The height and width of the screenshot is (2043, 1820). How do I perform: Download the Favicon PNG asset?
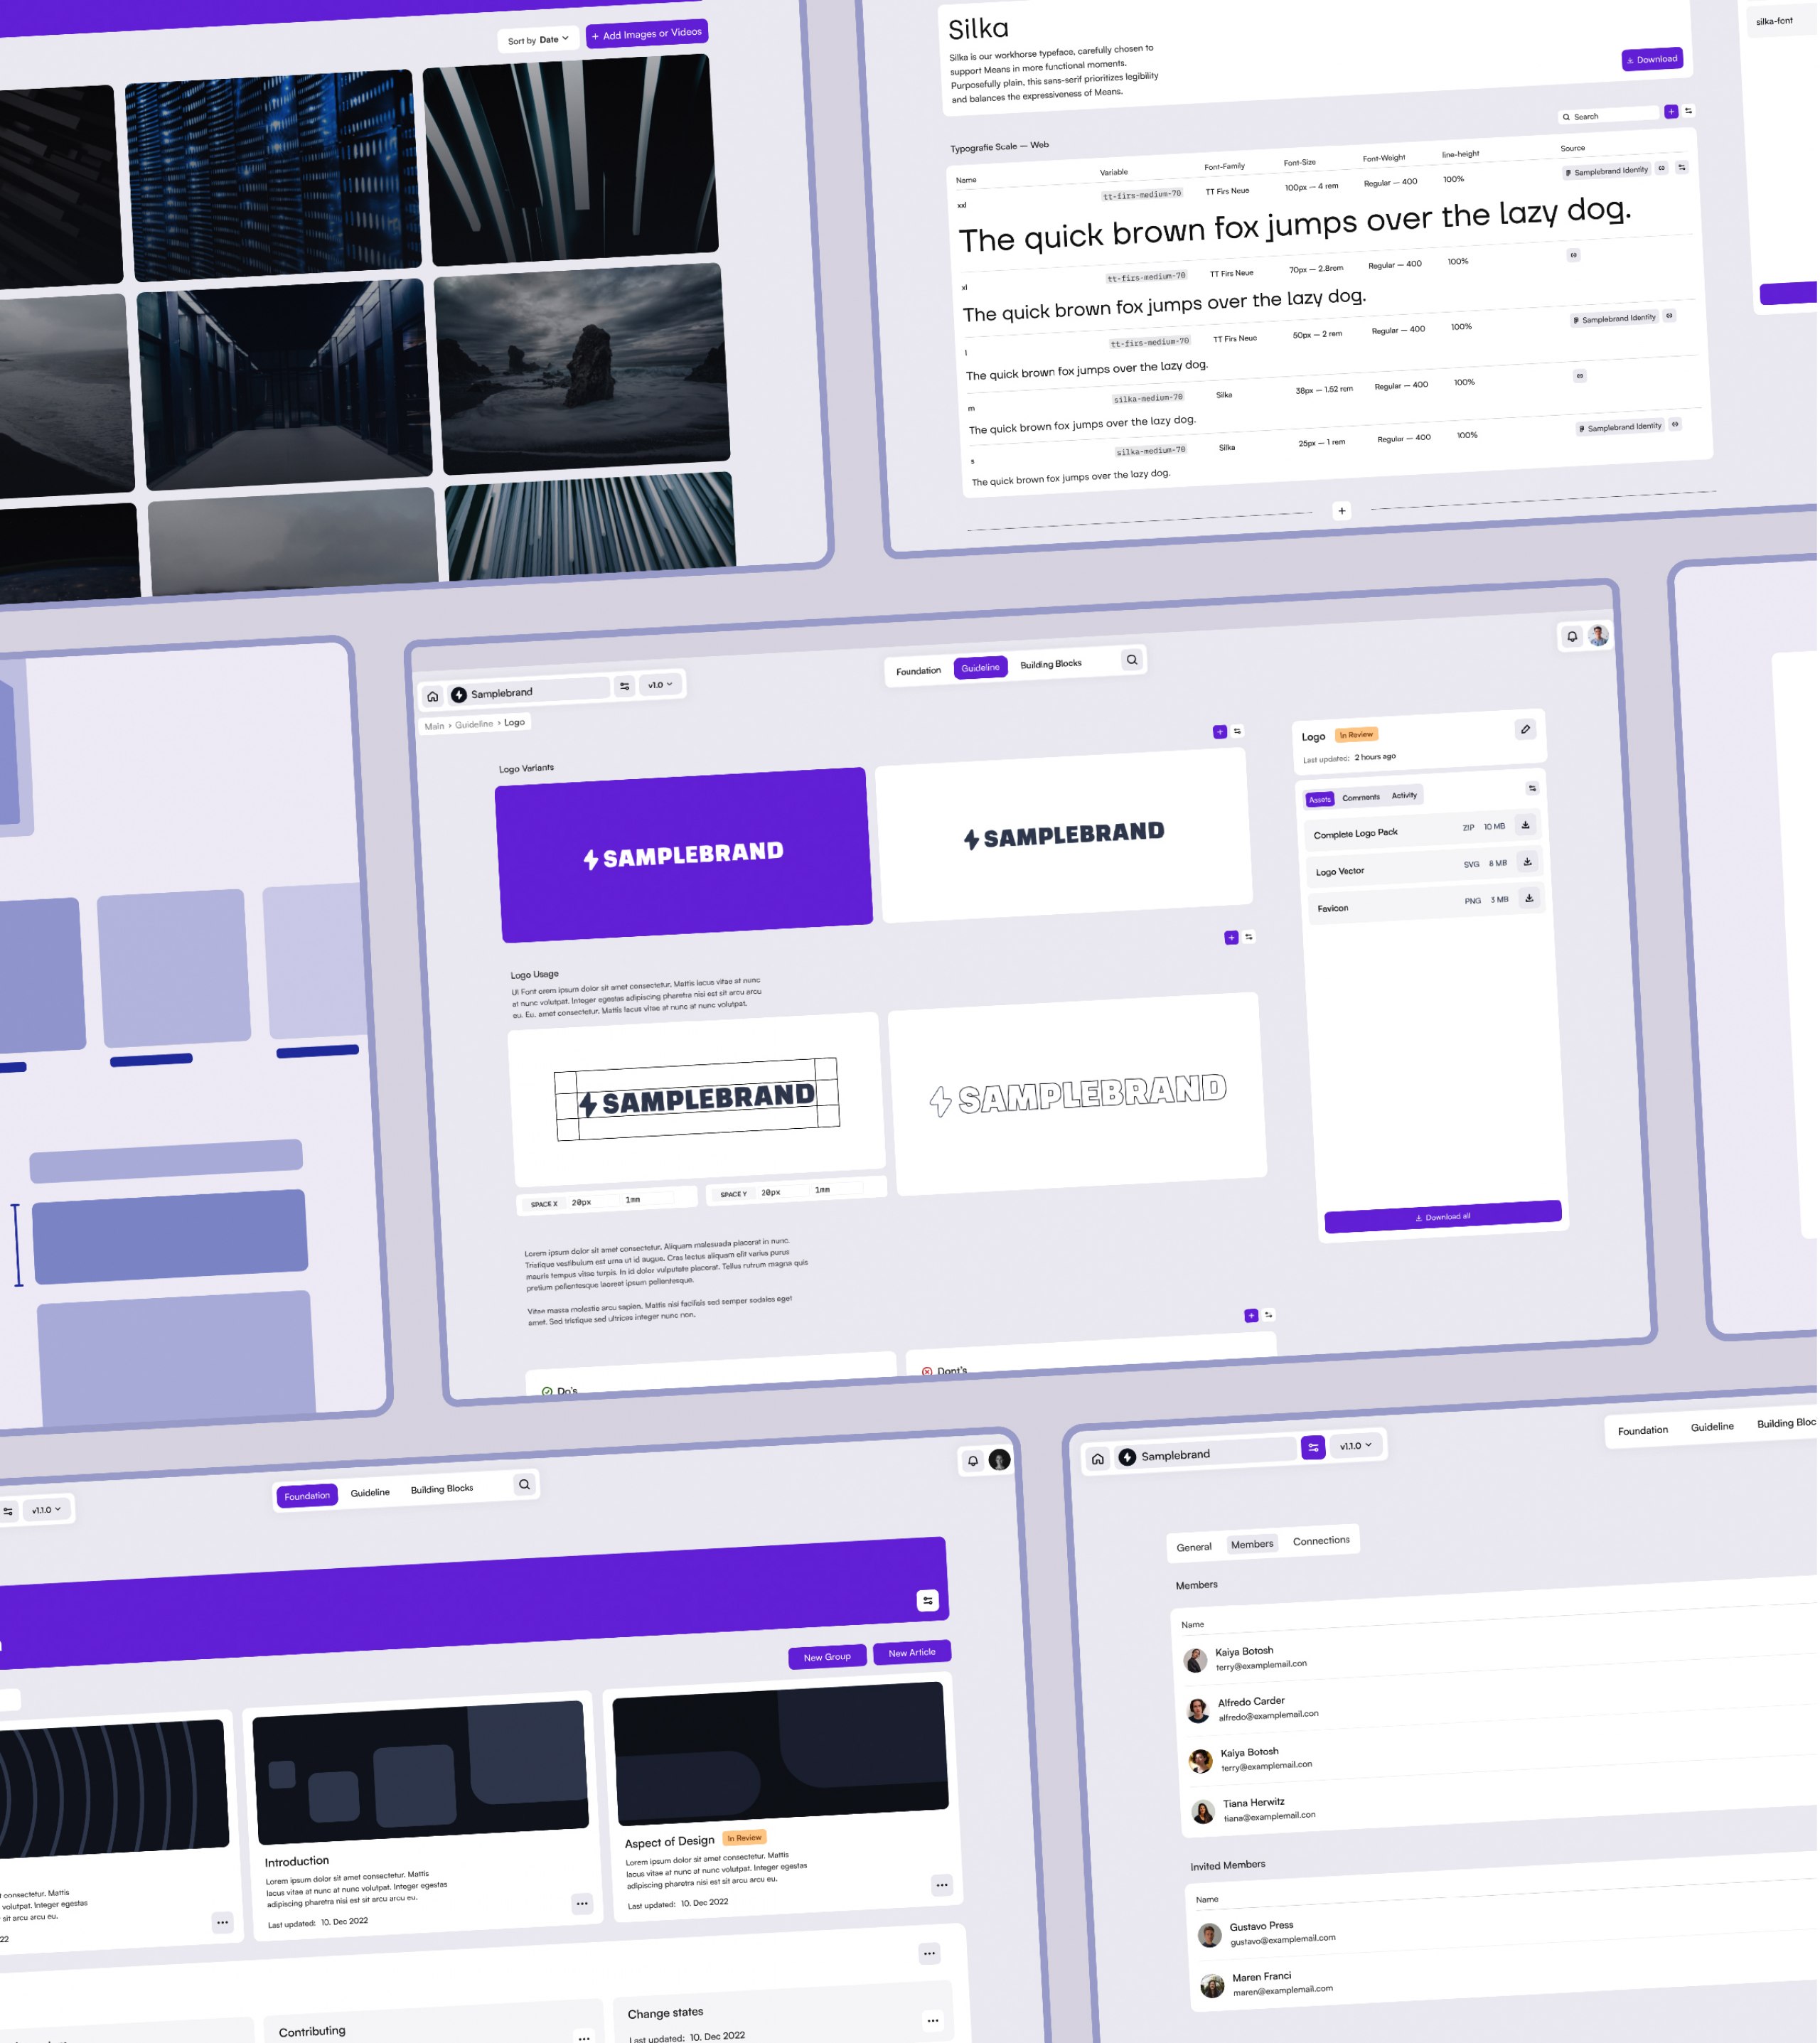pos(1530,899)
